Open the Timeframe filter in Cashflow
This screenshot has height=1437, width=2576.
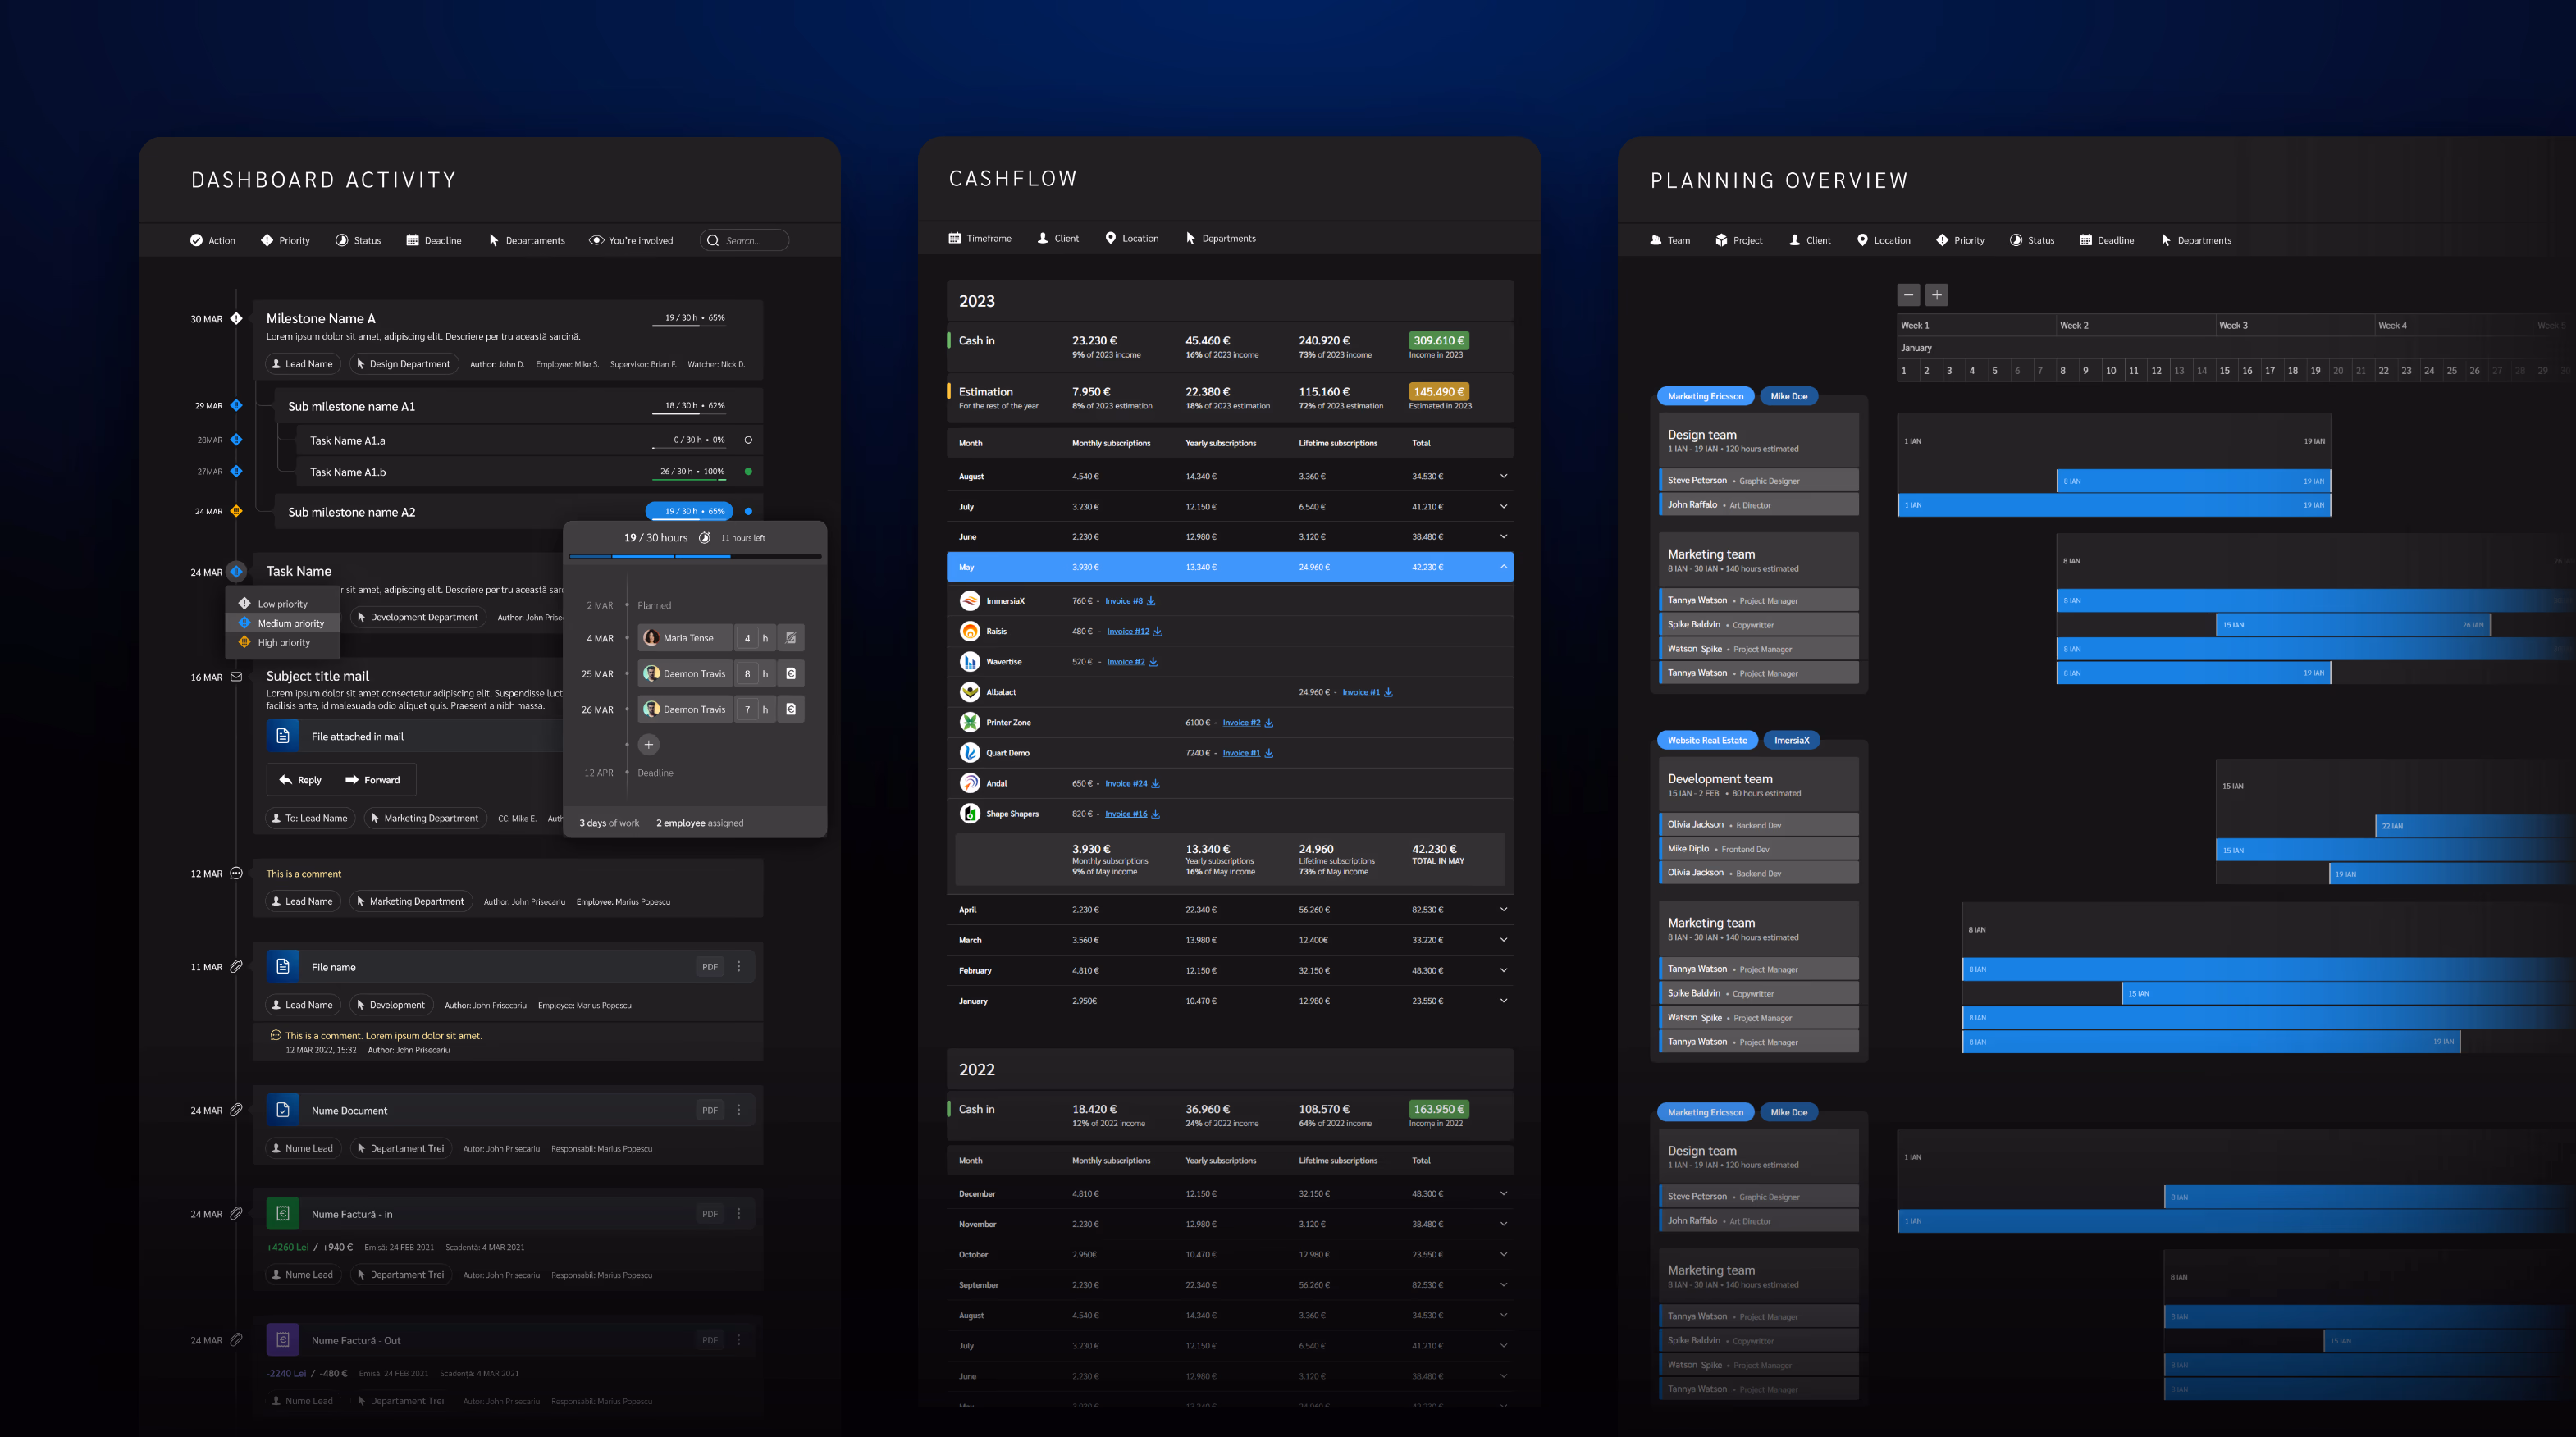click(979, 238)
